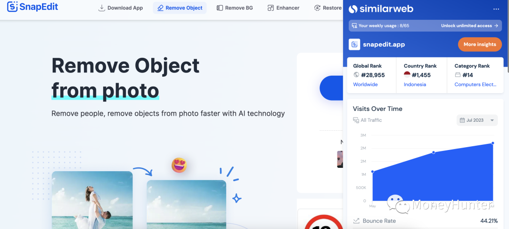Click the Remove Object from photo heading

125,78
